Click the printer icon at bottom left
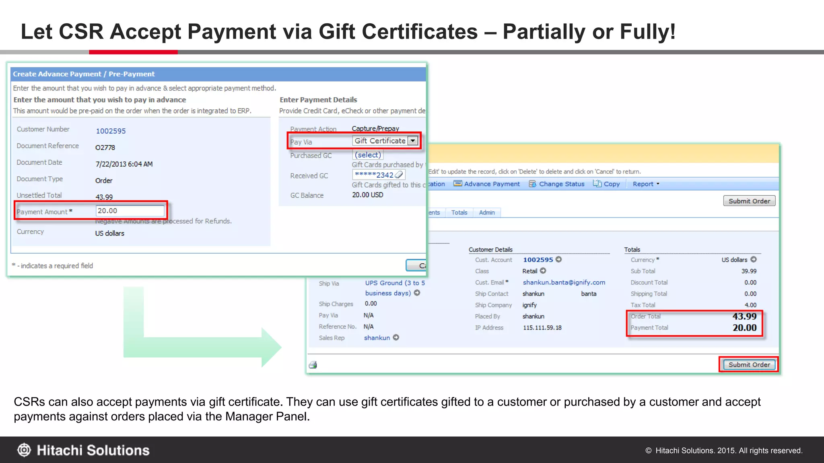 313,365
